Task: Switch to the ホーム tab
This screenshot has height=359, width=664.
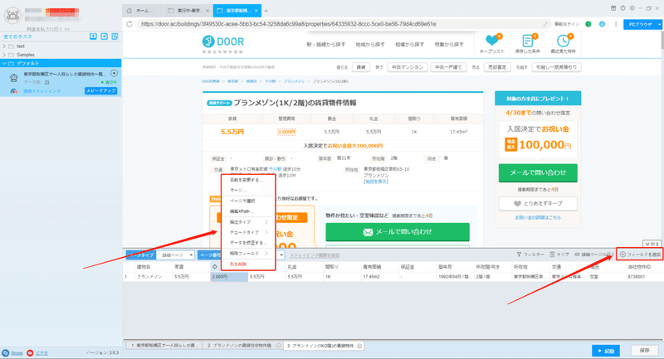Action: (x=143, y=11)
